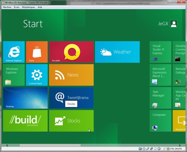Open the Remote Debugger tile
Viewport: 187px width, 152px height.
click(179, 75)
